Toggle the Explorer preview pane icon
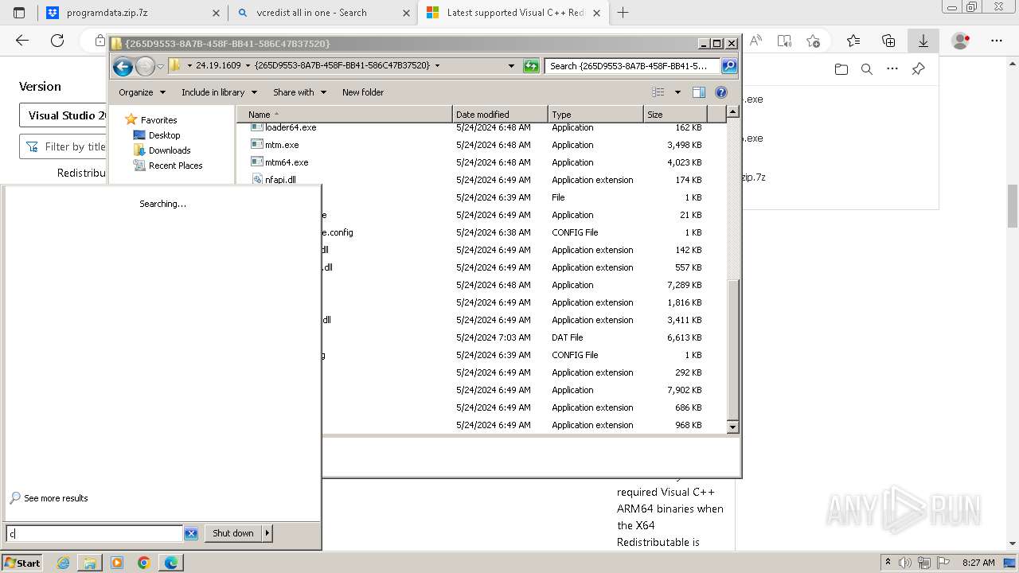This screenshot has height=573, width=1019. pos(699,92)
